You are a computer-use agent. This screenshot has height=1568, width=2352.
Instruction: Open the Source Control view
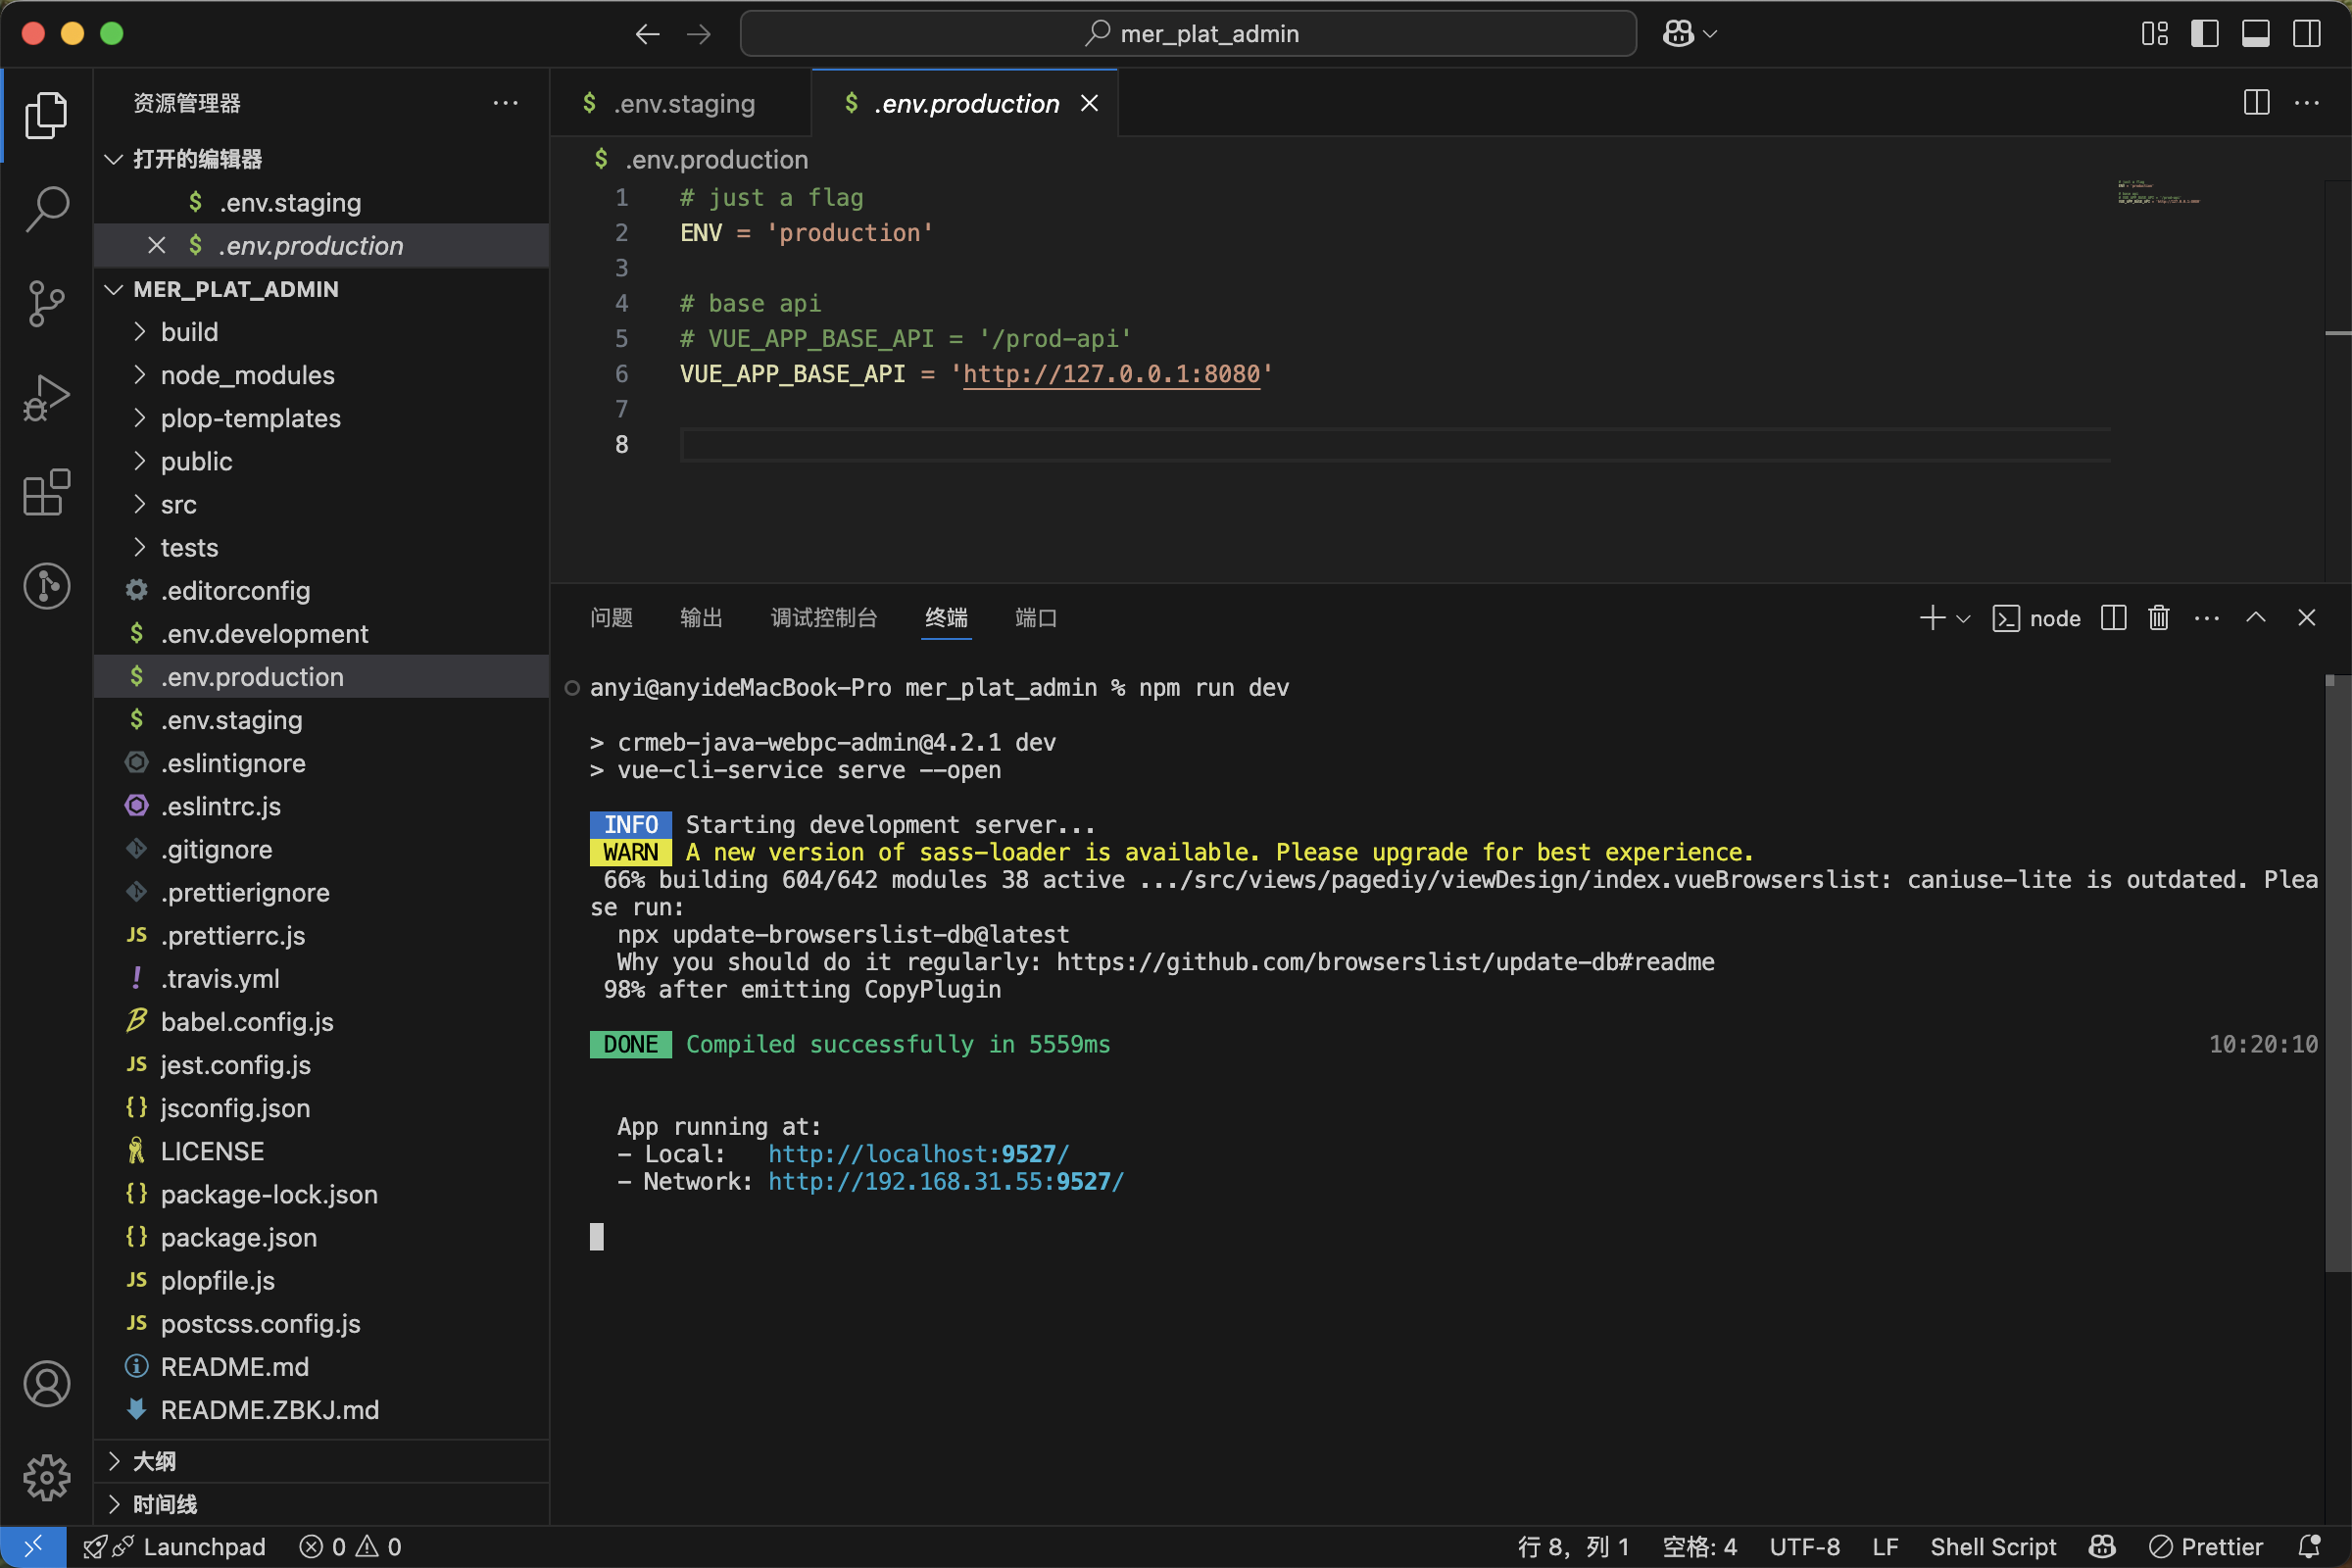point(46,303)
